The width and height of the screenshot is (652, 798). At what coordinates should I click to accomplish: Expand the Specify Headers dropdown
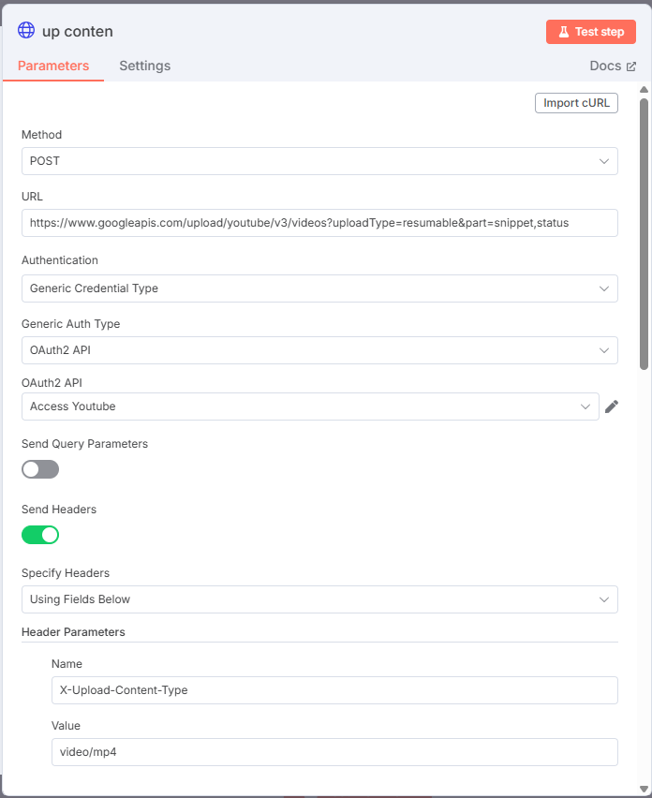[319, 599]
